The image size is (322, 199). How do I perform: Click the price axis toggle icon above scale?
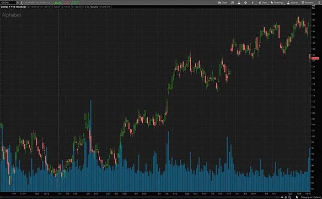pos(313,7)
